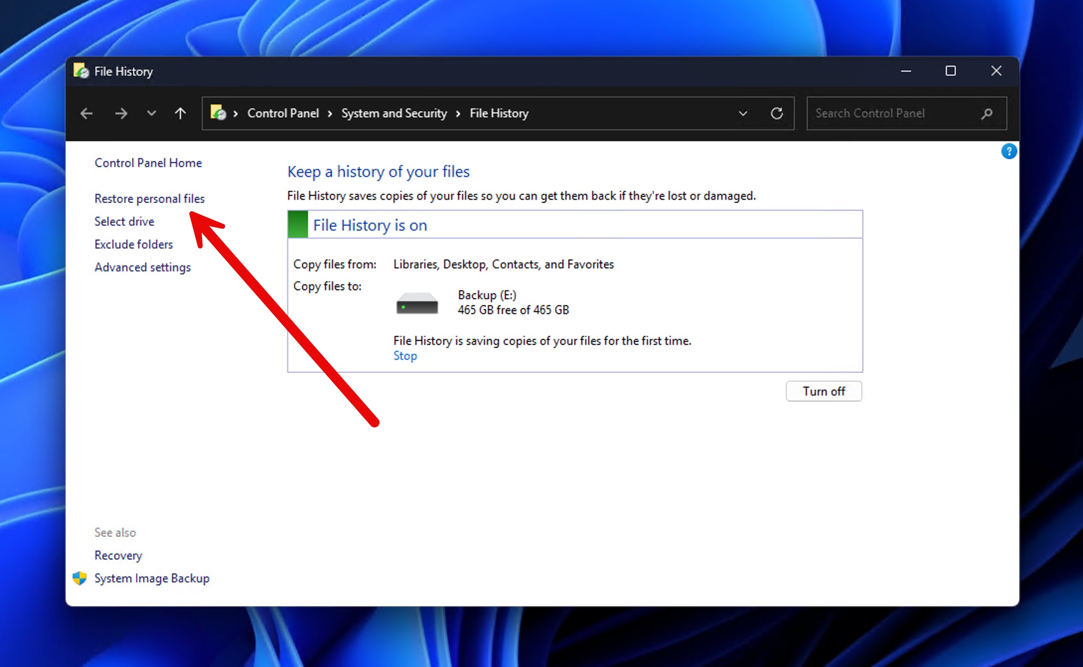Click 'File History is on' status heading
Screen dimensions: 1083x667
pos(370,225)
